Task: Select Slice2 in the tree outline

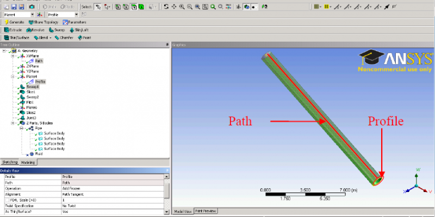Action: [x=31, y=113]
